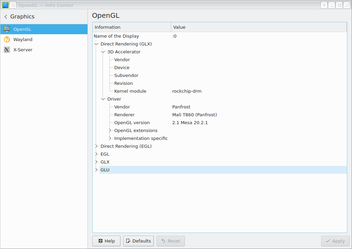
Task: Open the X-Server module
Action: [23, 50]
